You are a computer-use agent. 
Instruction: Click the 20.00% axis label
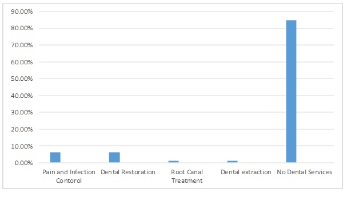coord(22,129)
